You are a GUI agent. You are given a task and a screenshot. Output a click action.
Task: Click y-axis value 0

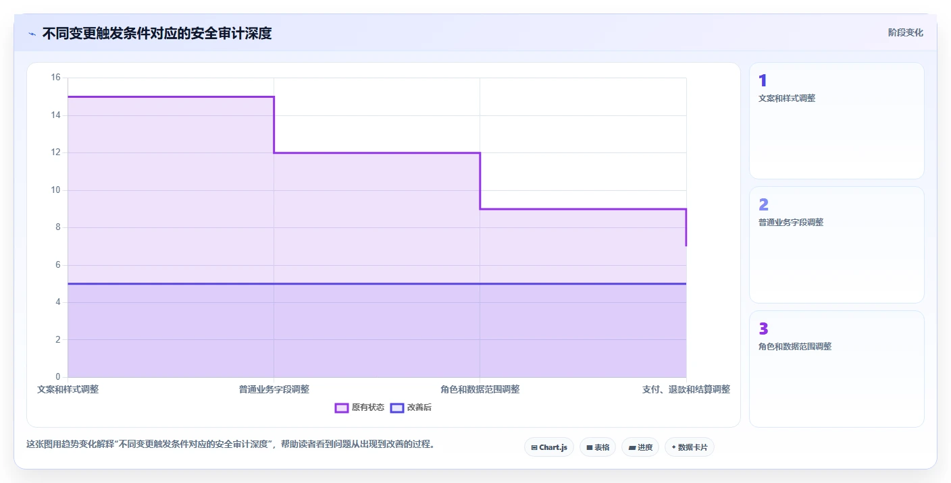pos(58,377)
